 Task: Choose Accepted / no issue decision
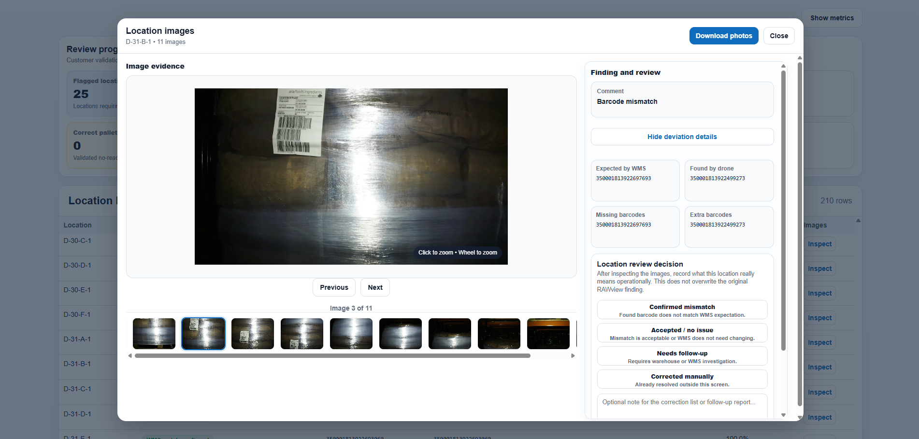682,333
